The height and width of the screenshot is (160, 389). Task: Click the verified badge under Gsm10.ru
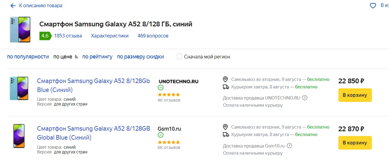pyautogui.click(x=161, y=135)
